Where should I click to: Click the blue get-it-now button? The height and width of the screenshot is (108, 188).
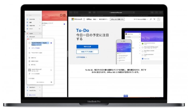point(87,47)
